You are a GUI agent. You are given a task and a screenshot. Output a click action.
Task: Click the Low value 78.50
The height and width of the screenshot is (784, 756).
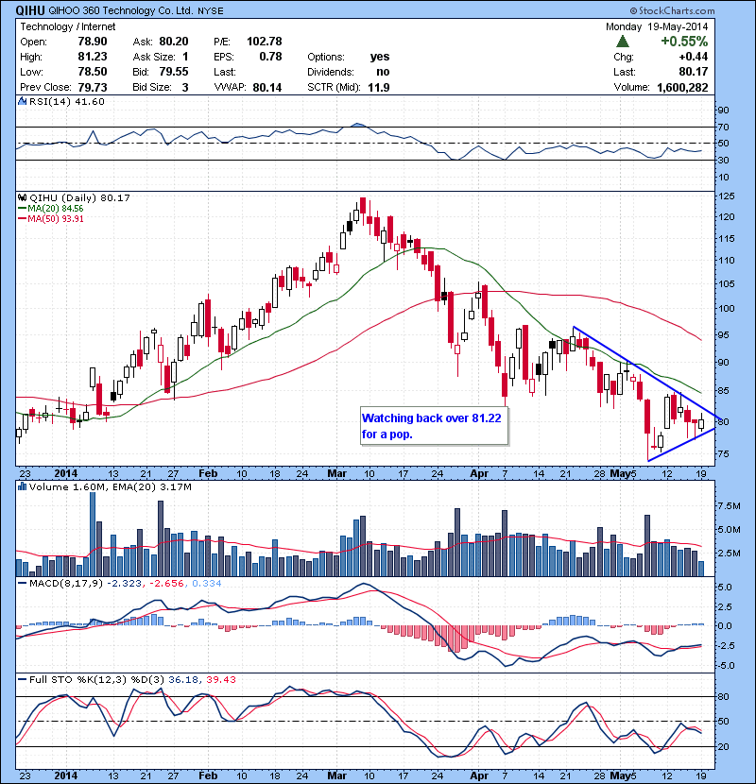pyautogui.click(x=93, y=72)
